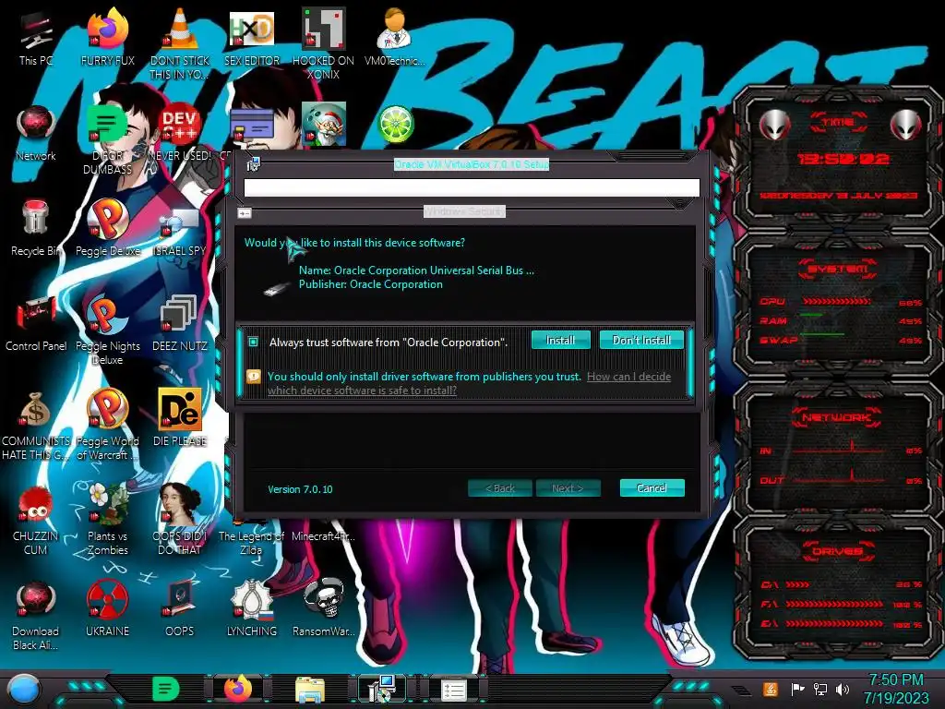Select the Plants vs Zombies icon
The image size is (945, 709).
108,520
